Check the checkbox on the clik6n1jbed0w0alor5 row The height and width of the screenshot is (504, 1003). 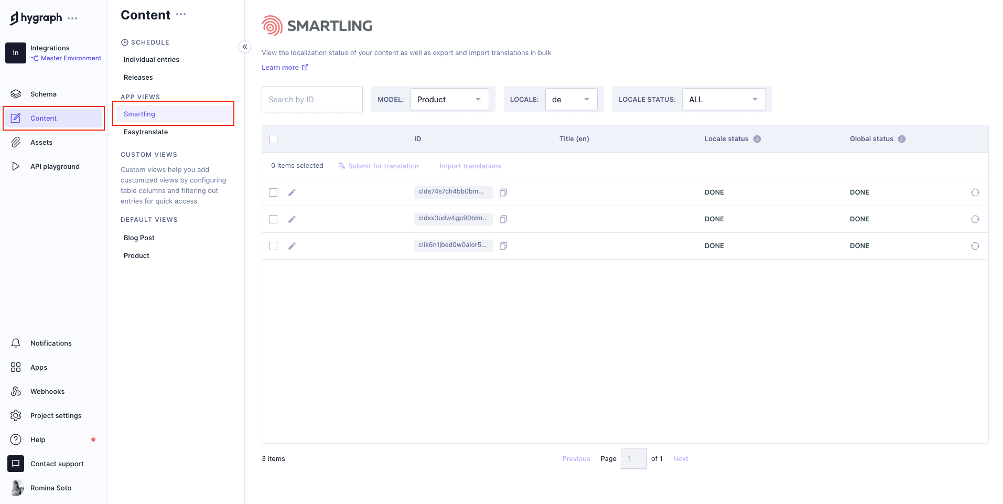273,245
